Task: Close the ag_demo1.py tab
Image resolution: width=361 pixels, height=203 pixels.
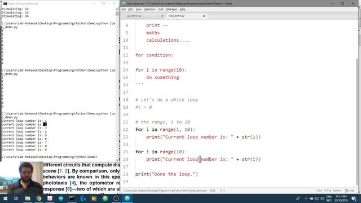Action: click(162, 16)
